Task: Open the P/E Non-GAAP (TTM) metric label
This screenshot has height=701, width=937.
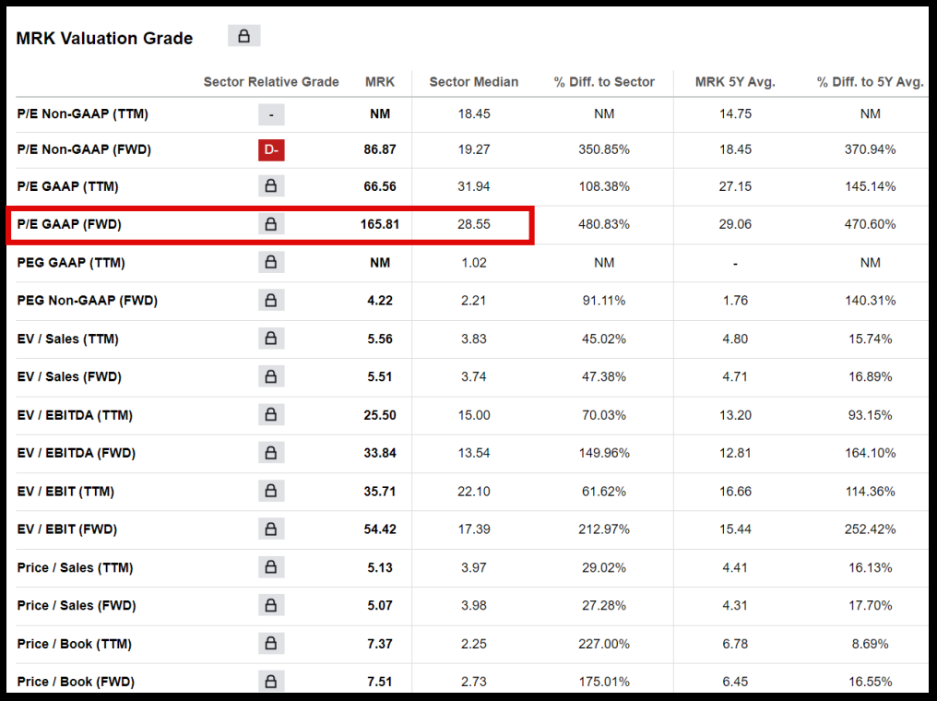Action: (x=82, y=113)
